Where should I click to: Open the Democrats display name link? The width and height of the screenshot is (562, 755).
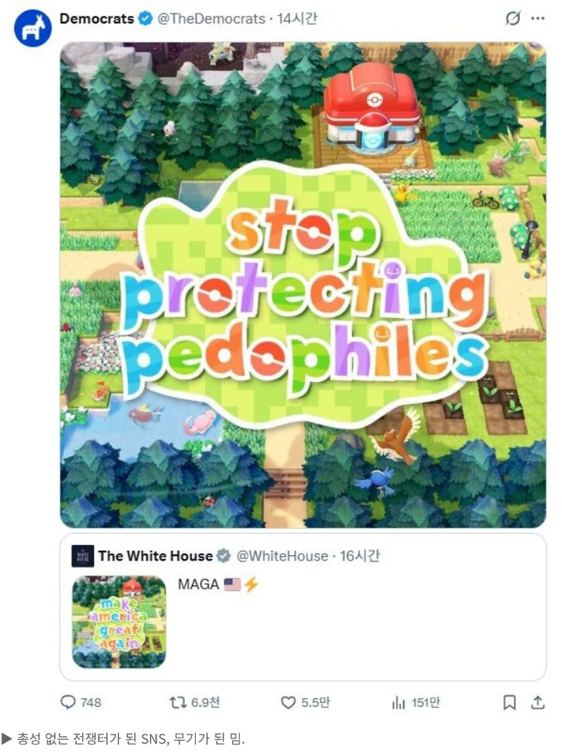[x=96, y=19]
